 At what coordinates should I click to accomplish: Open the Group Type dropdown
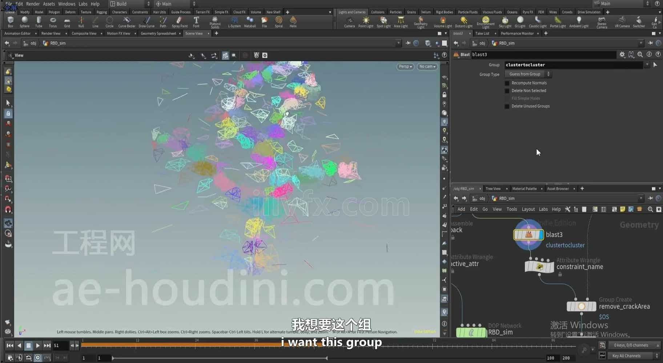pyautogui.click(x=528, y=74)
